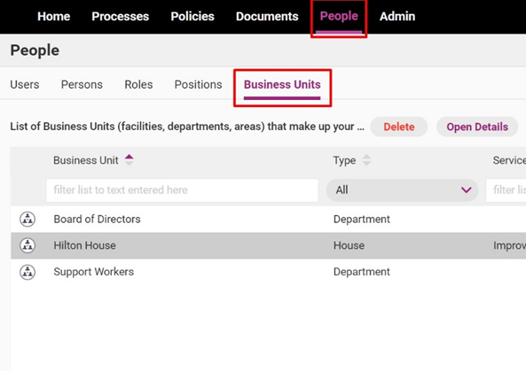Go to Home in navigation bar

[x=54, y=16]
